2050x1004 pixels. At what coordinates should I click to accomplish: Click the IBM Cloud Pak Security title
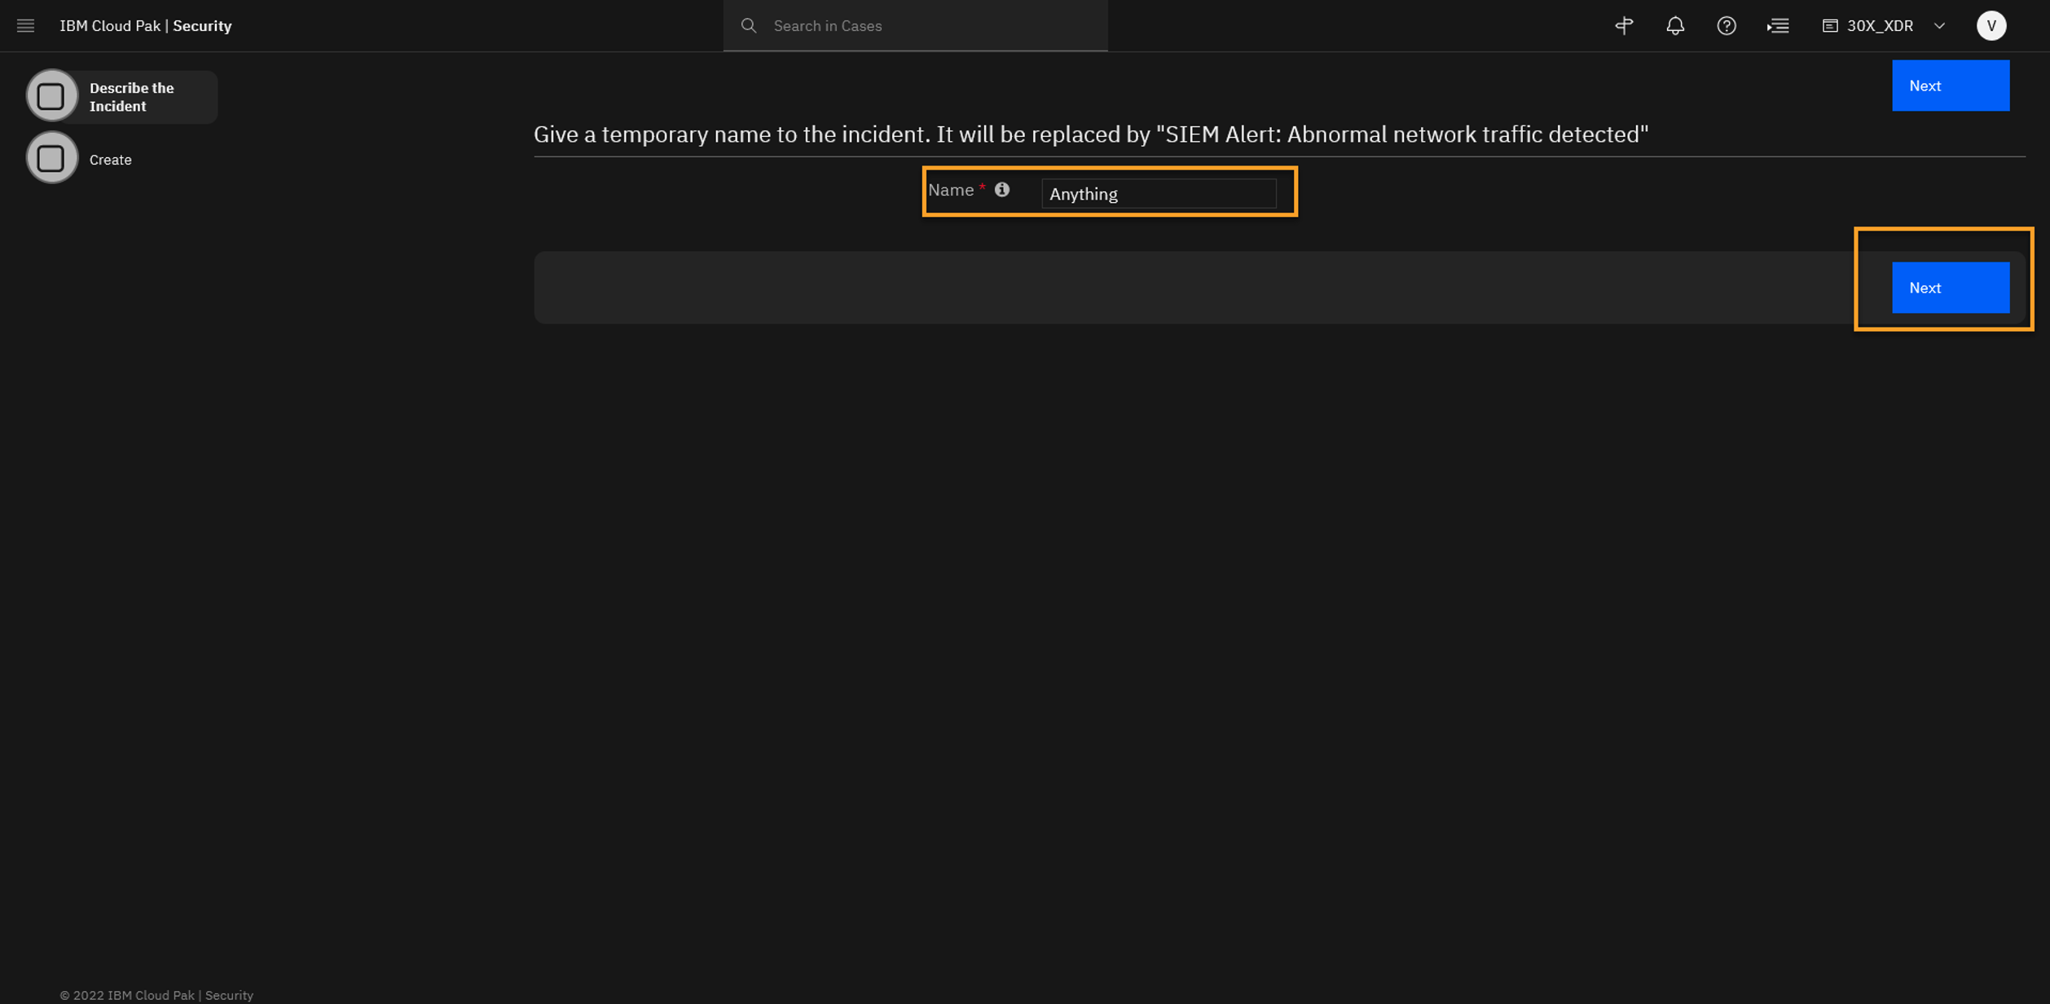145,25
